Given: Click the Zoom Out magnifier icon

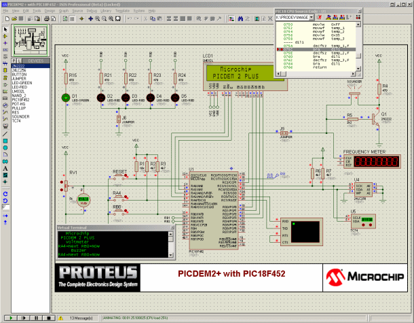Looking at the screenshot, I should coord(105,18).
